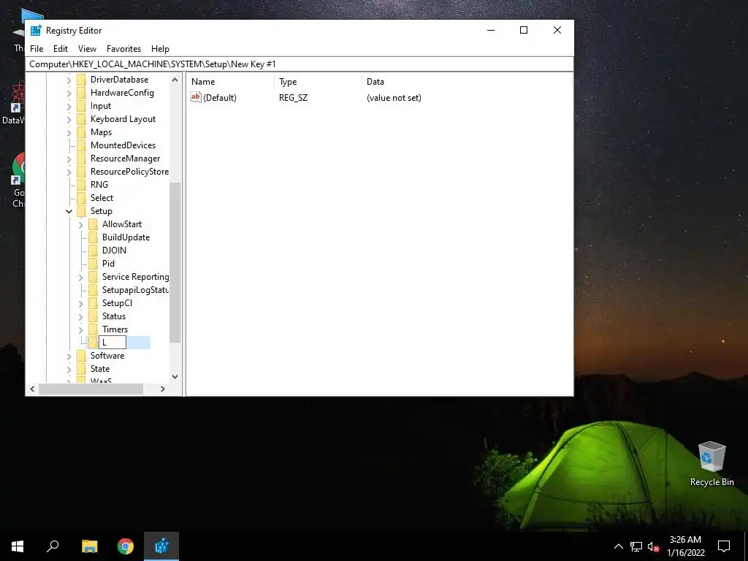Click the REG_SZ type cell

pos(294,98)
